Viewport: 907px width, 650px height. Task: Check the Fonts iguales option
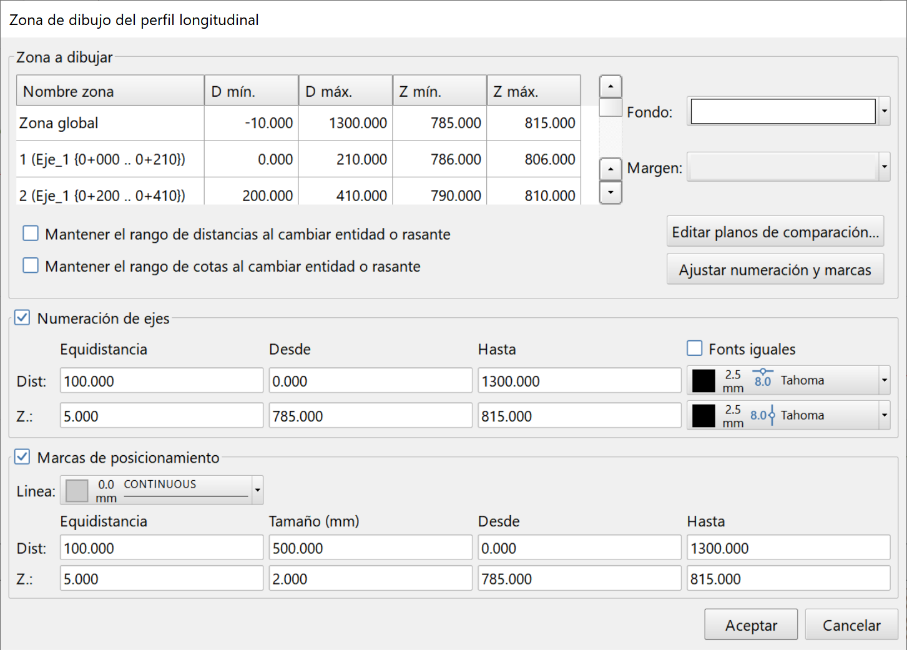pos(694,348)
